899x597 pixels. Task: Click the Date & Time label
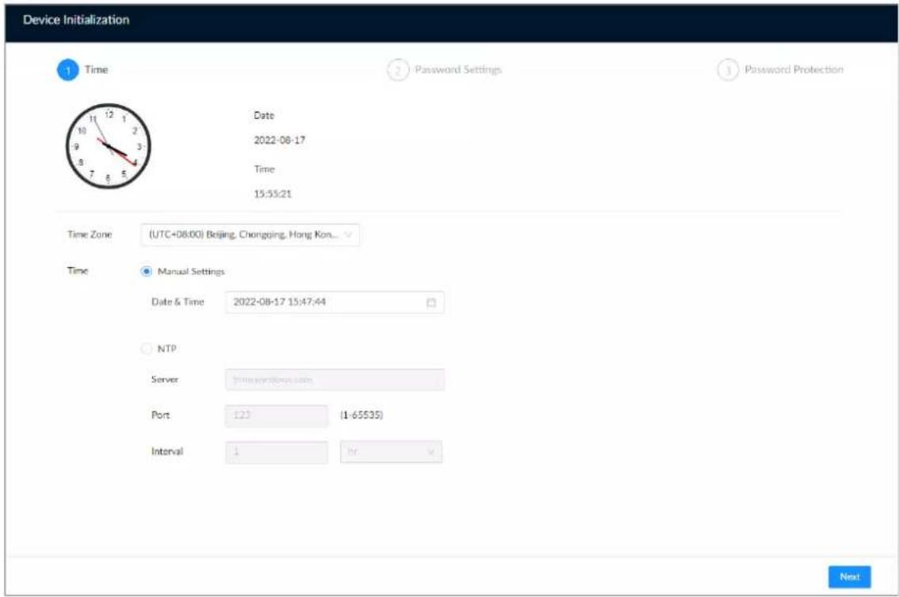pos(177,302)
